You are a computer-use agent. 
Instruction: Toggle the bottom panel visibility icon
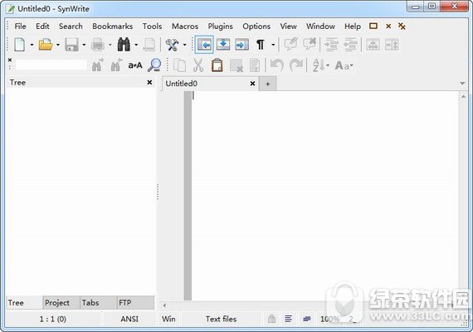point(223,45)
